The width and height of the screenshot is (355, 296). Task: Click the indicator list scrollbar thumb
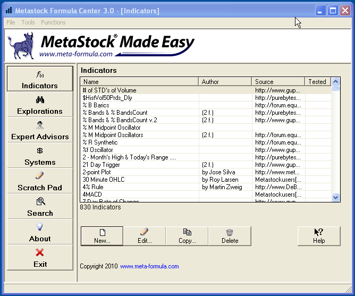[335, 88]
